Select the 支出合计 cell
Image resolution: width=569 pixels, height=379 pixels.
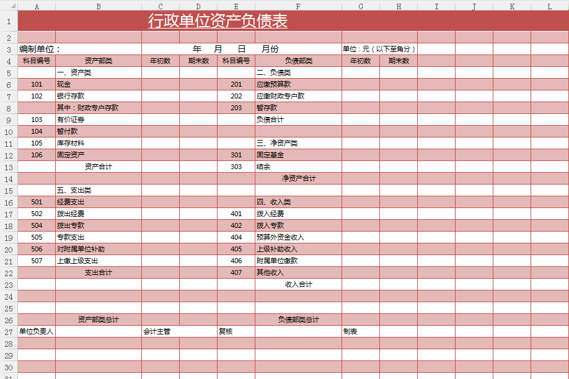pyautogui.click(x=99, y=272)
